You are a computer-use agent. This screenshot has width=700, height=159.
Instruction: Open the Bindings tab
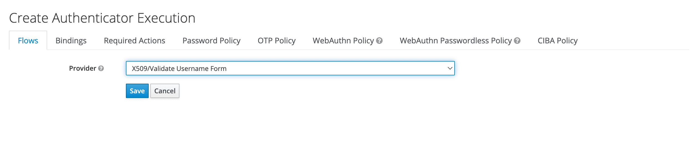tap(71, 41)
